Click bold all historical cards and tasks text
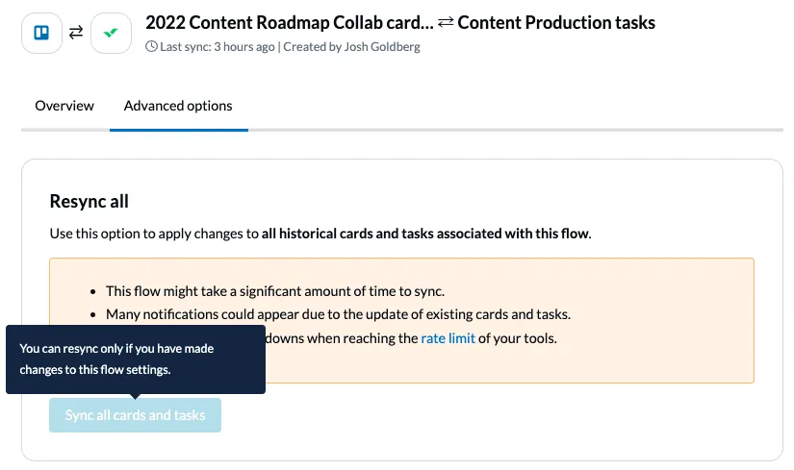This screenshot has height=470, width=794. click(425, 233)
